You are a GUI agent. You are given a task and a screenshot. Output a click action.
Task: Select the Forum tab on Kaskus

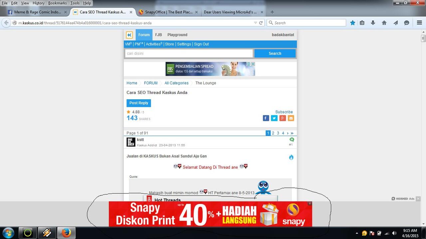click(144, 35)
